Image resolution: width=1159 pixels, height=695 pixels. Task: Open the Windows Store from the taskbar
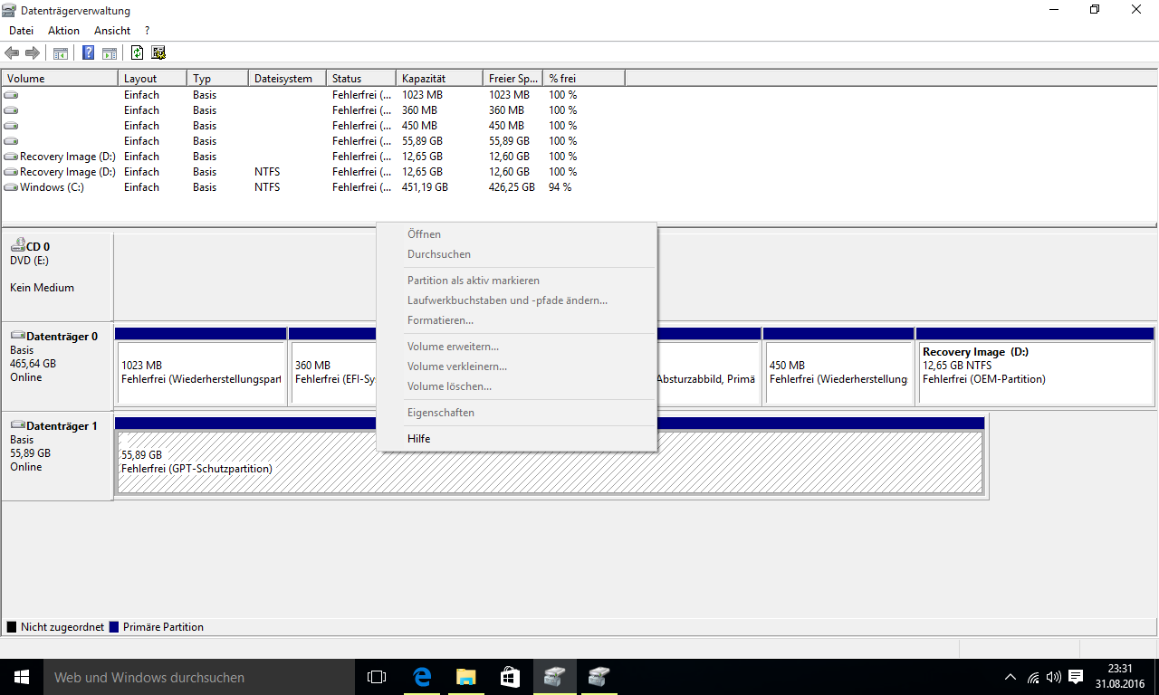510,677
